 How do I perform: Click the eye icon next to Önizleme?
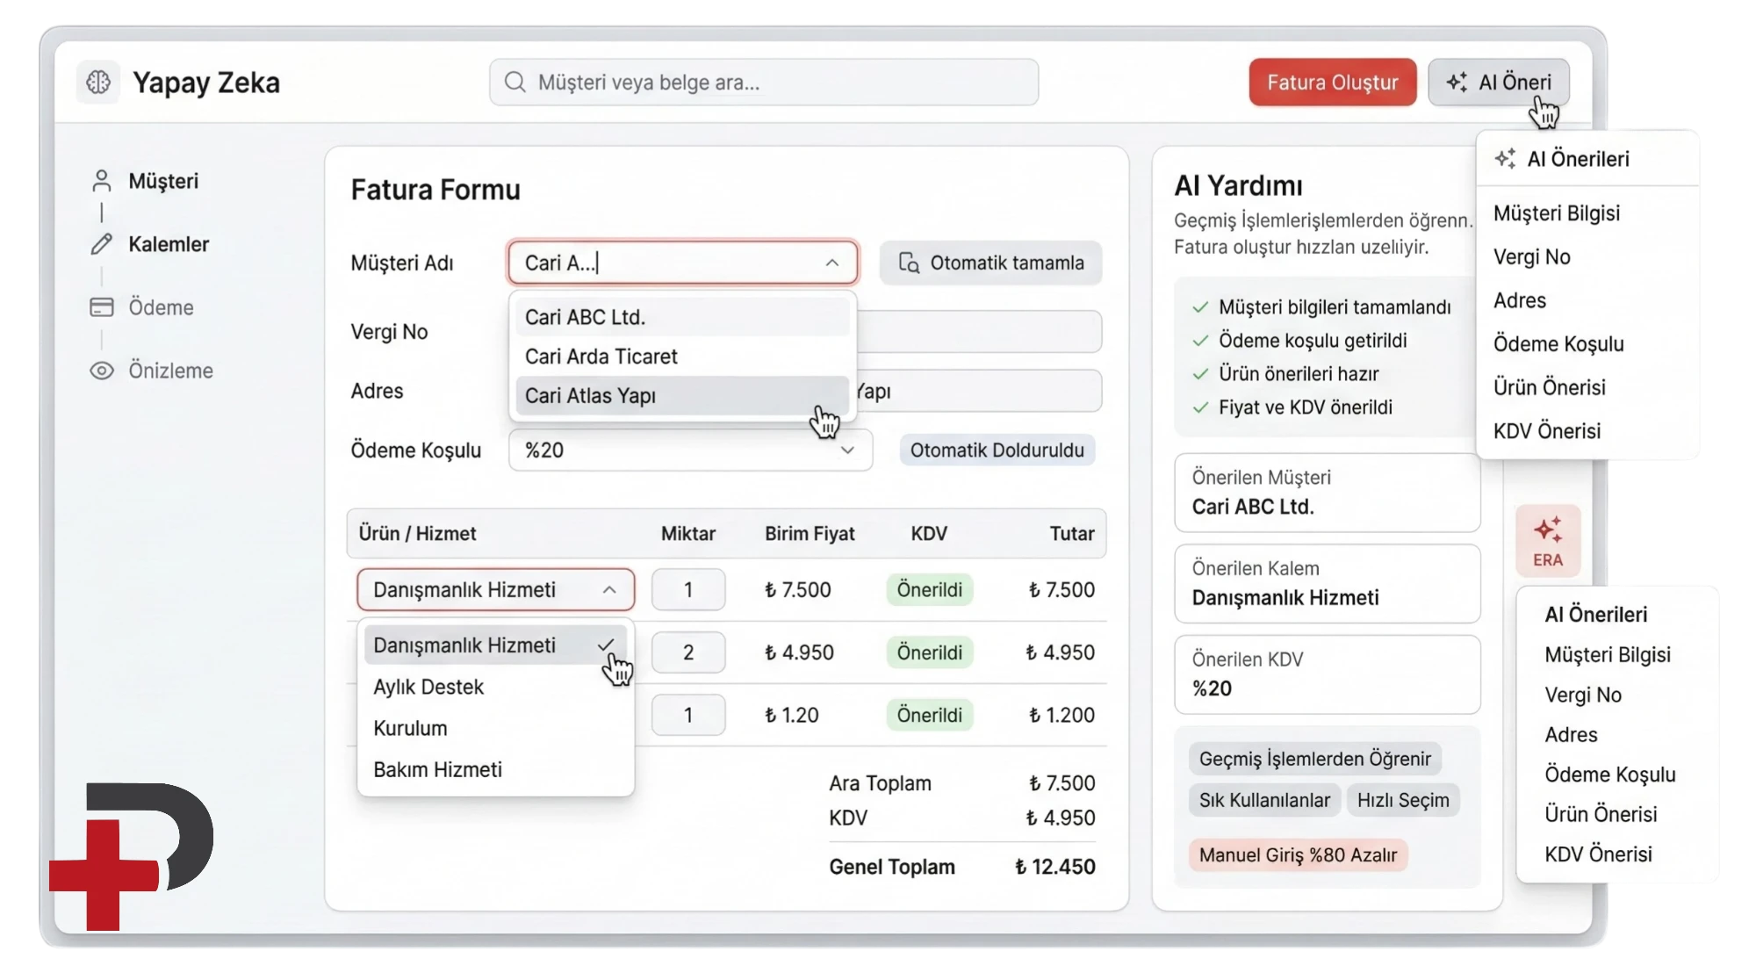point(102,371)
